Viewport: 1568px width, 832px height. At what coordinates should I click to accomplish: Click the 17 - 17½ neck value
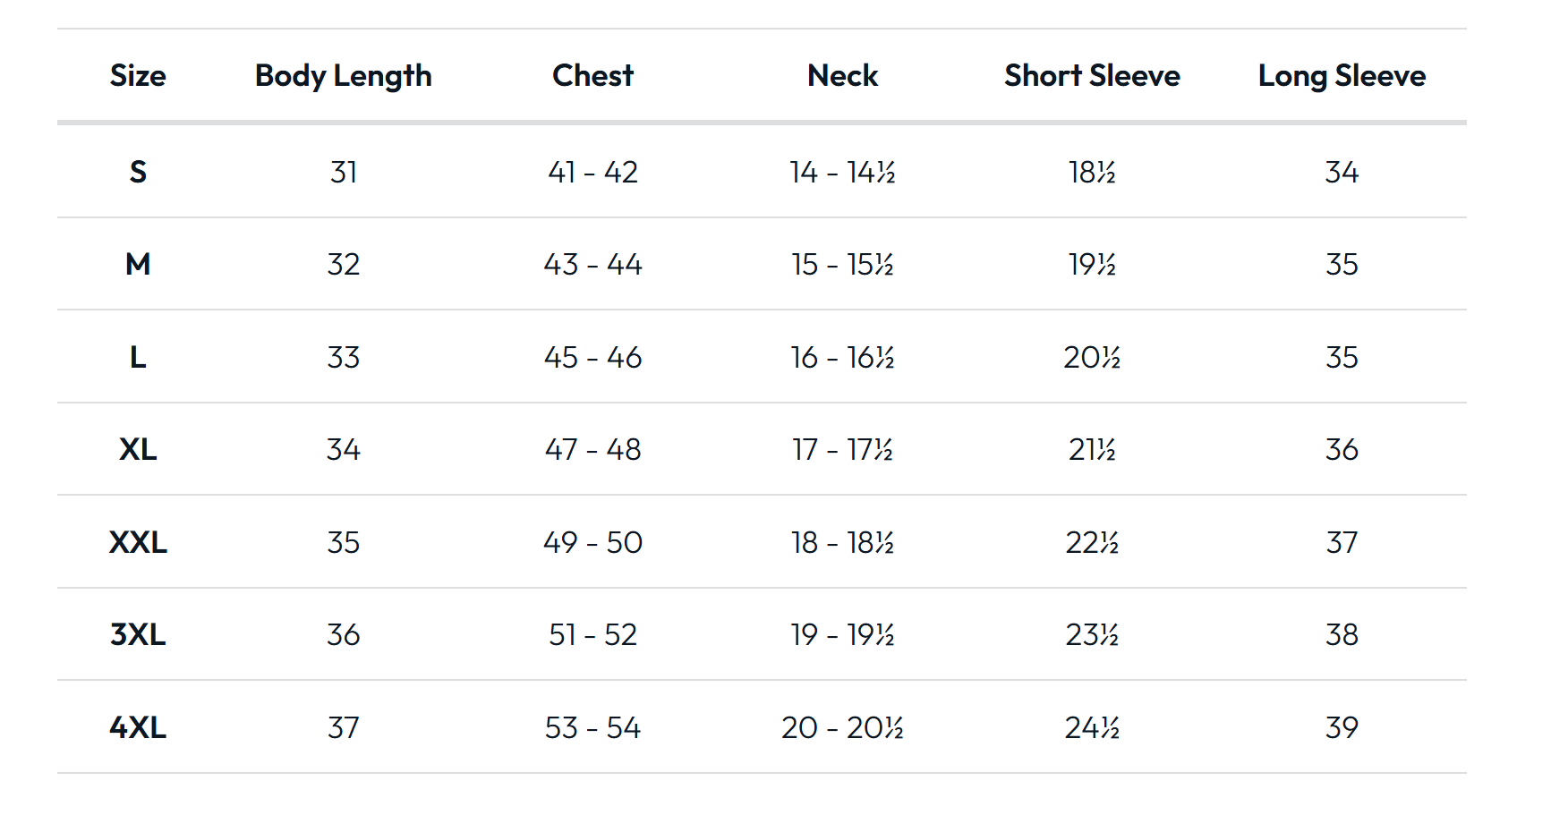(842, 449)
